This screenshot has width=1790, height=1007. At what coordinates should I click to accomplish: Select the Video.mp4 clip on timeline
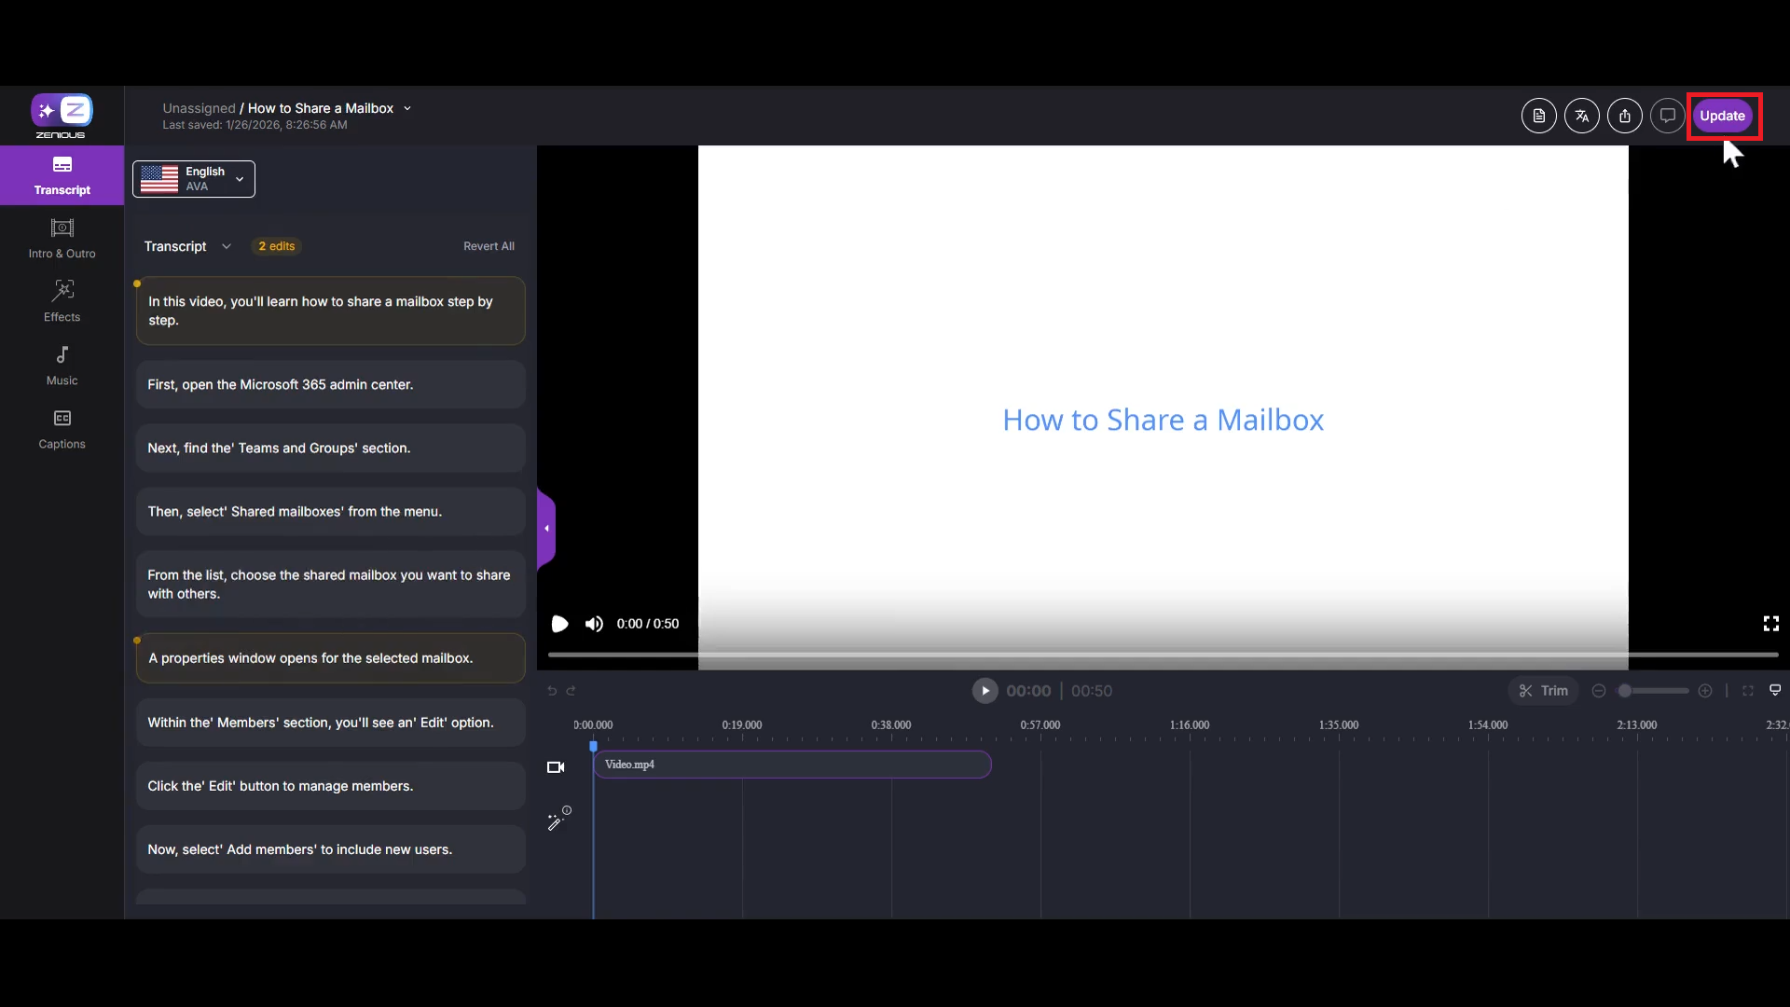(x=792, y=765)
